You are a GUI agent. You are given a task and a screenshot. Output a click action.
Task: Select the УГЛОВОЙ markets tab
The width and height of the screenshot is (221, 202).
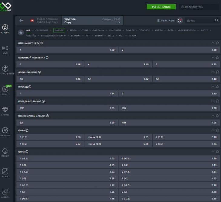[x=145, y=30]
